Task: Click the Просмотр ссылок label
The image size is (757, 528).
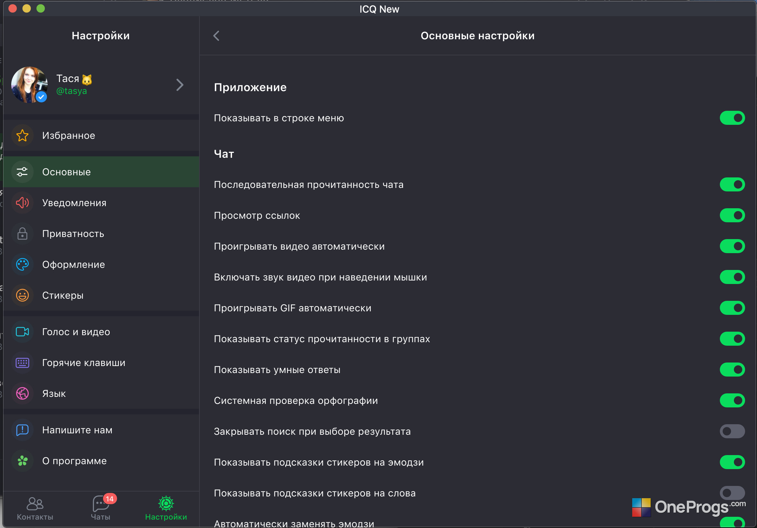Action: 257,216
